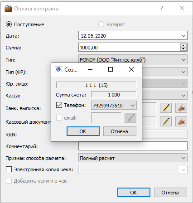Edit cash document with pencil icon
The image size is (193, 203).
click(x=166, y=121)
